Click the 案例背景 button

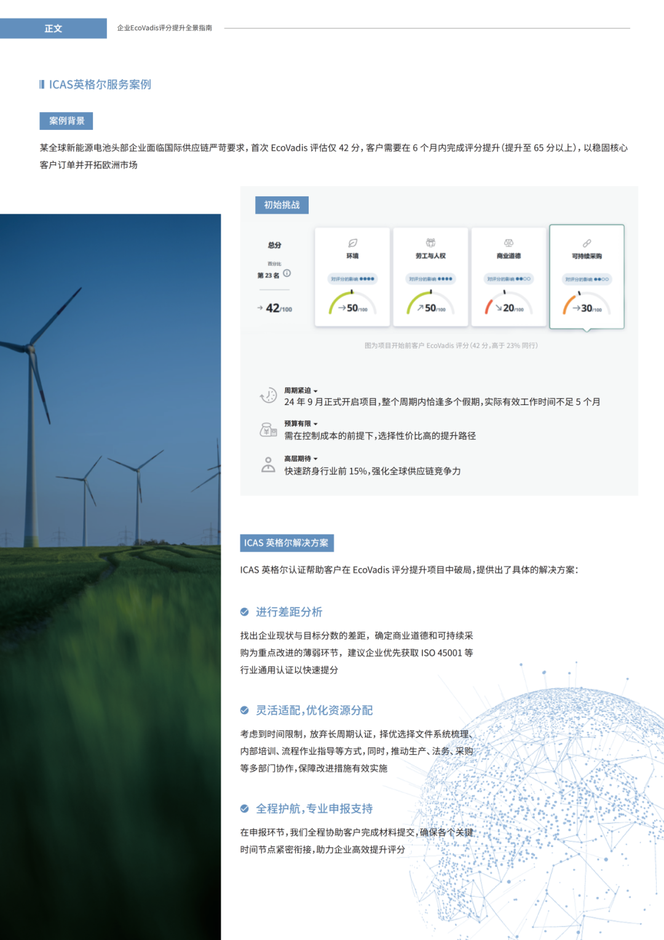point(66,121)
